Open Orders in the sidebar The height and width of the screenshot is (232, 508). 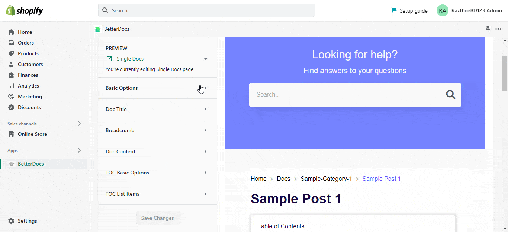pos(26,43)
